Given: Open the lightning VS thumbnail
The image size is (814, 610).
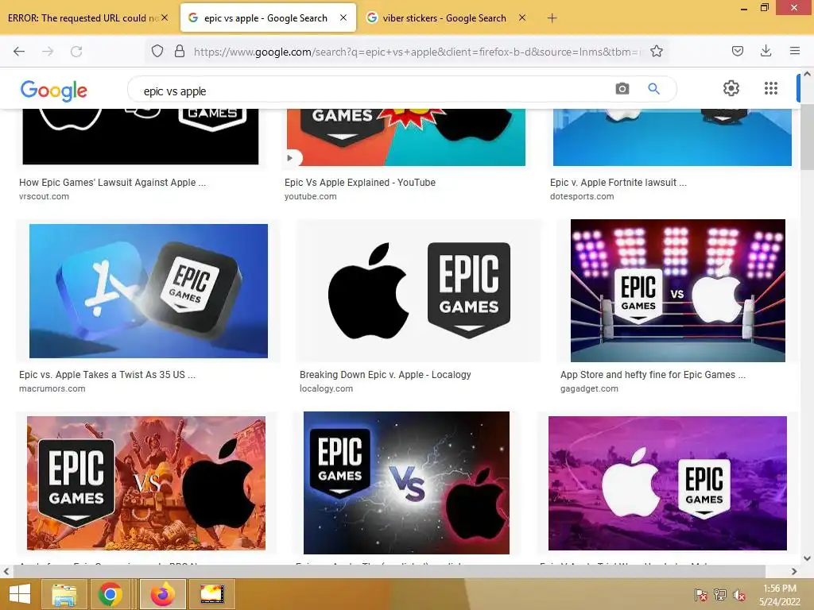Looking at the screenshot, I should tap(406, 483).
